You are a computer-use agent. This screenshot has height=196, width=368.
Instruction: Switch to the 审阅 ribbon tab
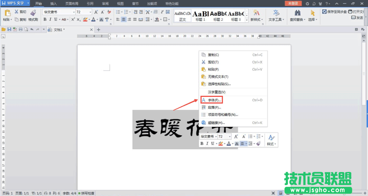[105, 4]
